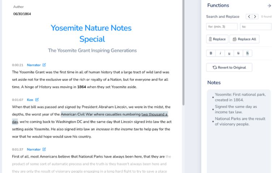Click the '0 found' result counter
The image size is (273, 173).
click(266, 17)
